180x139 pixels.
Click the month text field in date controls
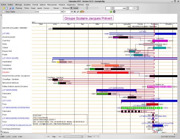click(x=120, y=8)
